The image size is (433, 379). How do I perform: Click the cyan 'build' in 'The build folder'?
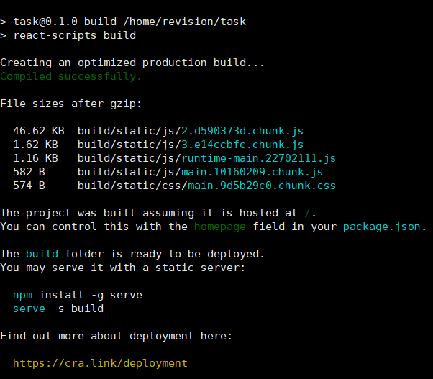(42, 254)
